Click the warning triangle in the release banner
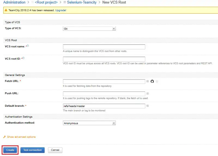This screenshot has height=156, width=218. (6, 10)
